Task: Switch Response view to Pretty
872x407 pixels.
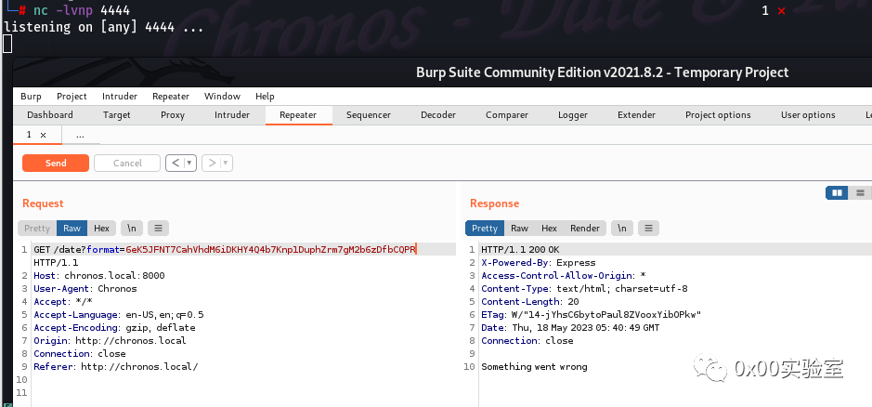Action: pyautogui.click(x=485, y=229)
